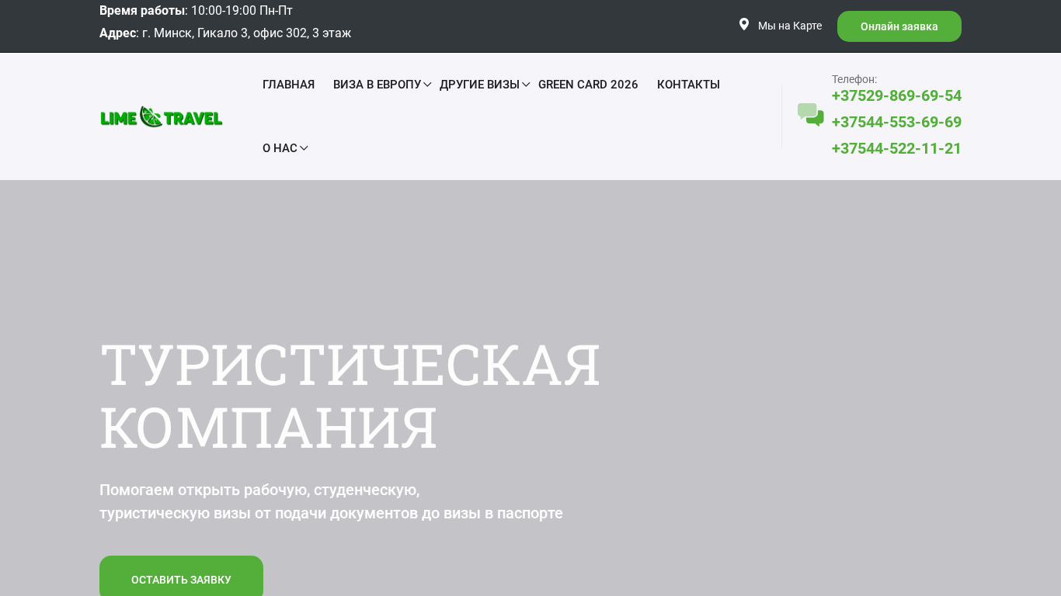Viewport: 1061px width, 596px height.
Task: Call phone number +37544-522-11-21
Action: 896,148
